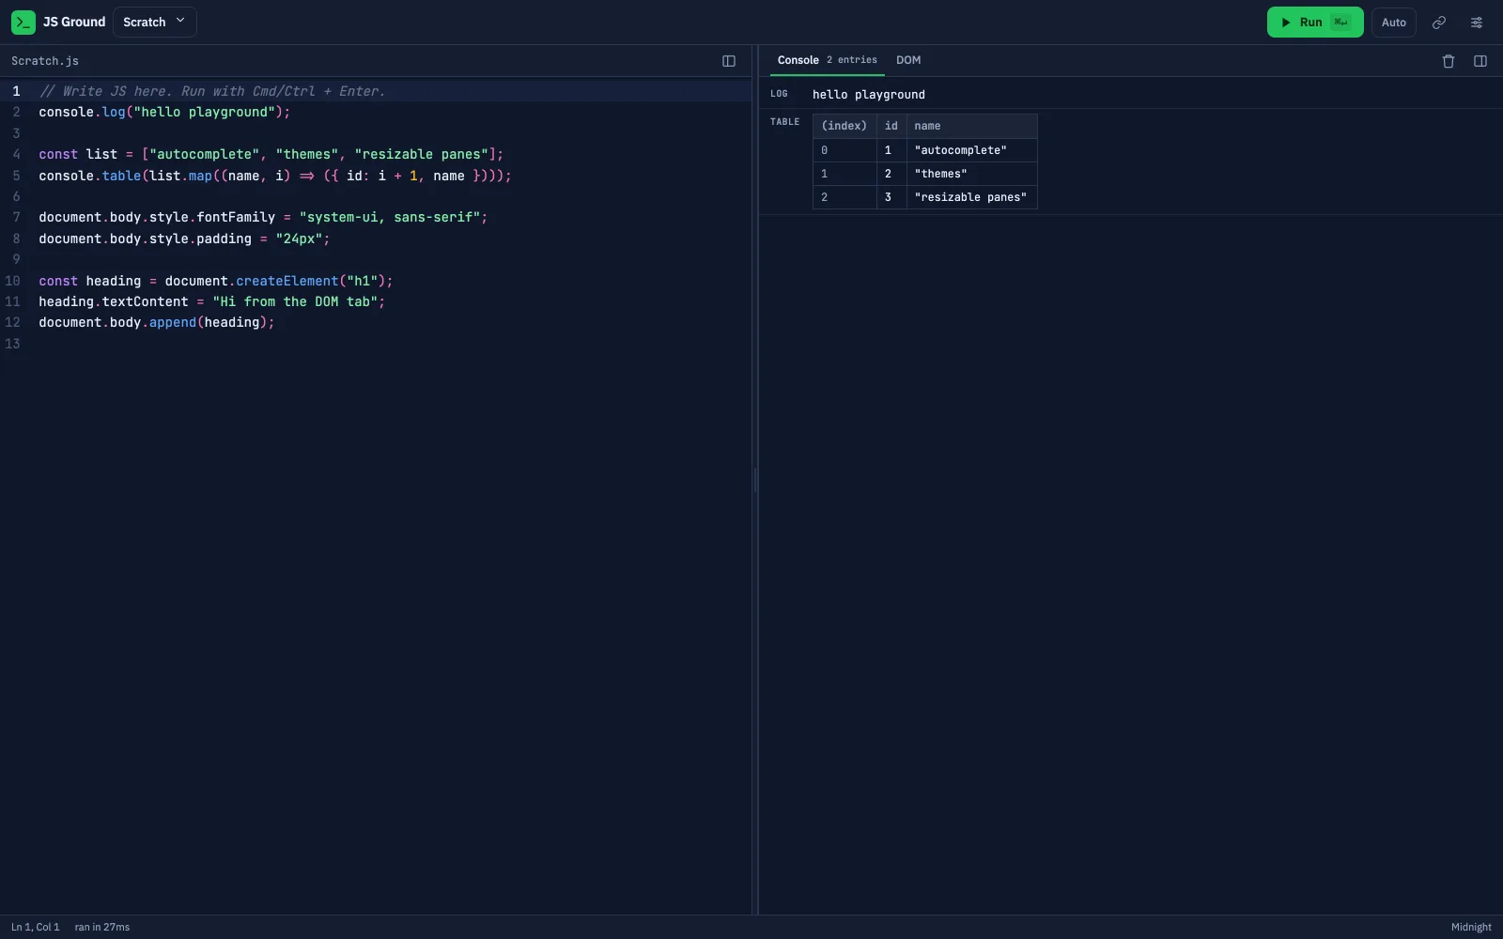Click the '2 entries' console count
The image size is (1503, 939).
tap(852, 60)
